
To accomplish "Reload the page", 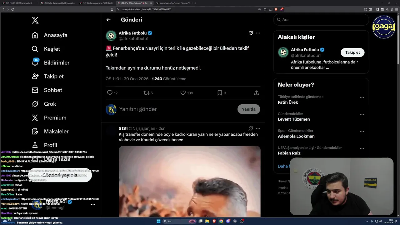I will [x=13, y=9].
